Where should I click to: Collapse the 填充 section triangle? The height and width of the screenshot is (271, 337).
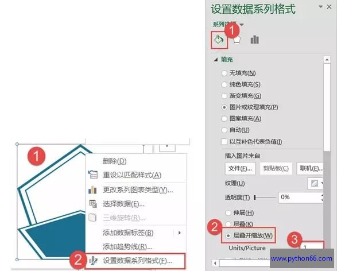click(215, 60)
